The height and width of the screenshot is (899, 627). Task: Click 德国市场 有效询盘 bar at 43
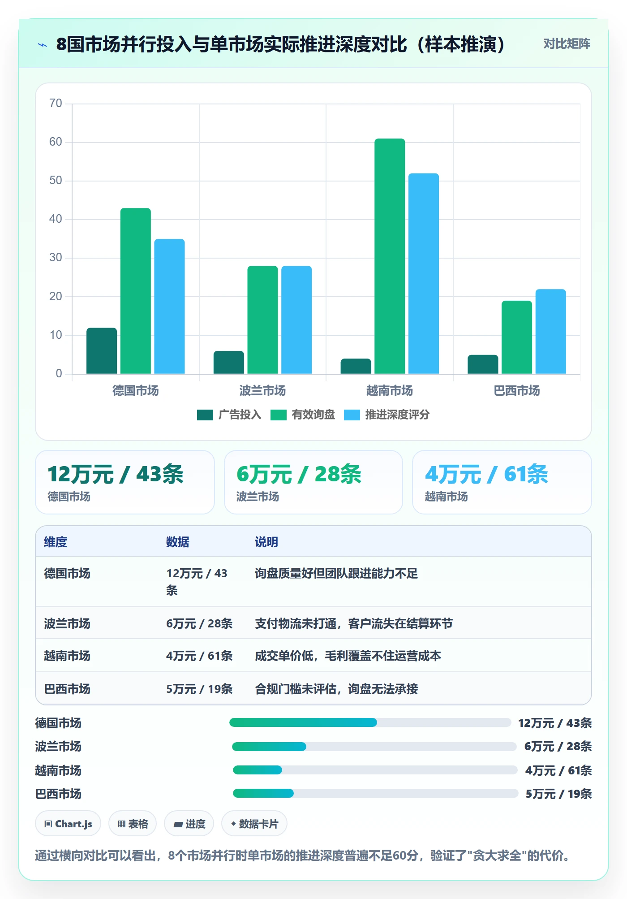pyautogui.click(x=136, y=291)
